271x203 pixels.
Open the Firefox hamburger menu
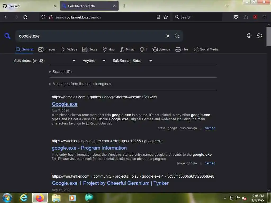265,17
